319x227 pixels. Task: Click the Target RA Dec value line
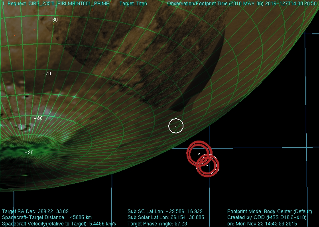tap(35, 211)
